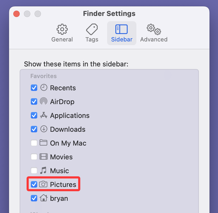Disable AirDrop in the sidebar list
Screen dimensions: 218x213
point(34,101)
